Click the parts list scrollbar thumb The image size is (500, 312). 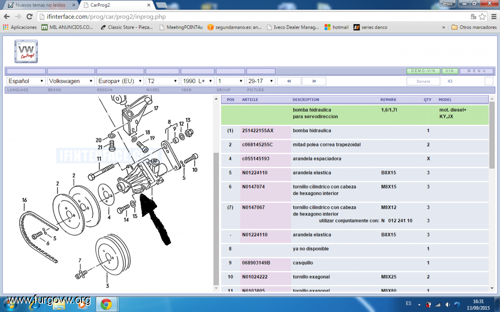click(x=492, y=136)
